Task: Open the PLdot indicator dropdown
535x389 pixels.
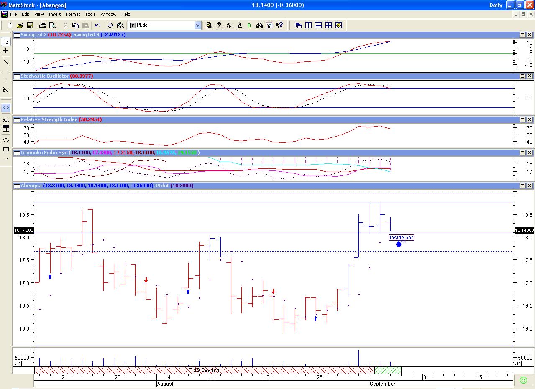Action: [x=197, y=25]
